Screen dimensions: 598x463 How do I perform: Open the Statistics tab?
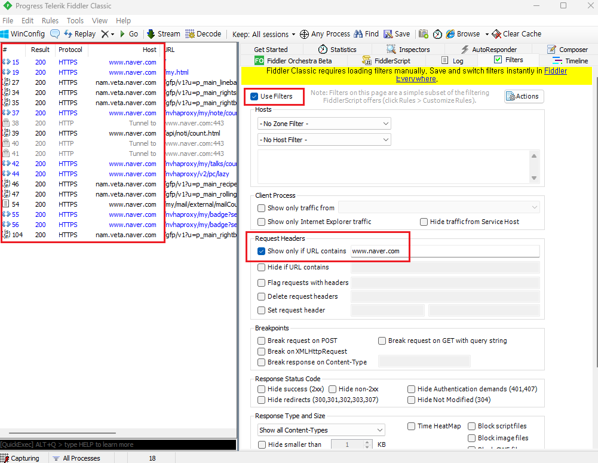(337, 50)
